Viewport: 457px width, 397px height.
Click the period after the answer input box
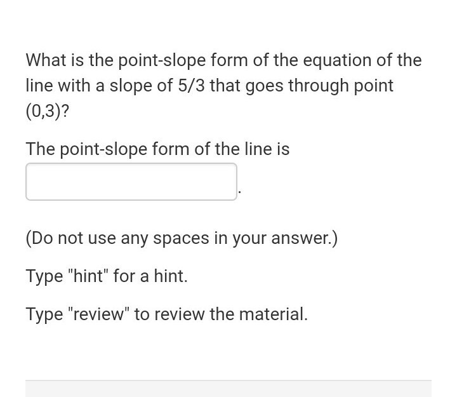pos(239,192)
